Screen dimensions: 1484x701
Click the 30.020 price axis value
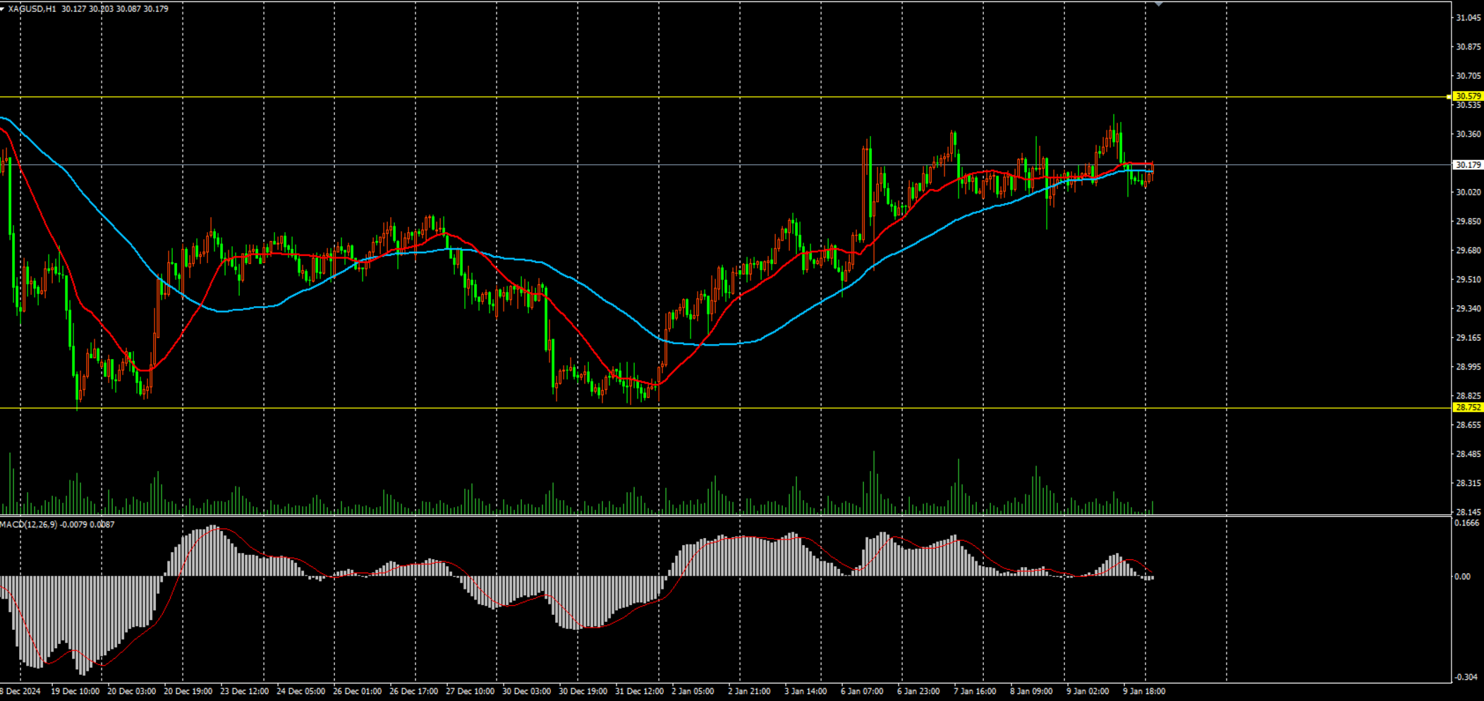(1468, 193)
